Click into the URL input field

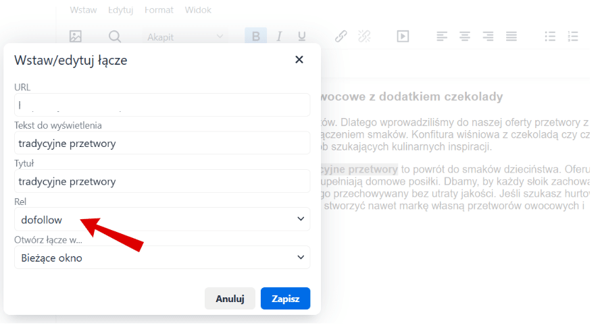[x=162, y=105]
